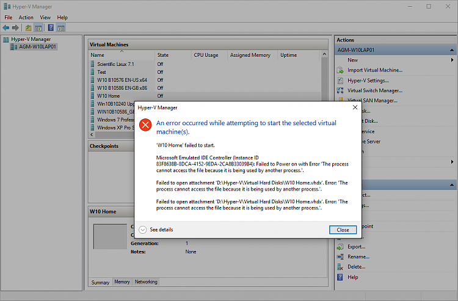Select the Scientific Linux 7.1 row

pos(204,64)
